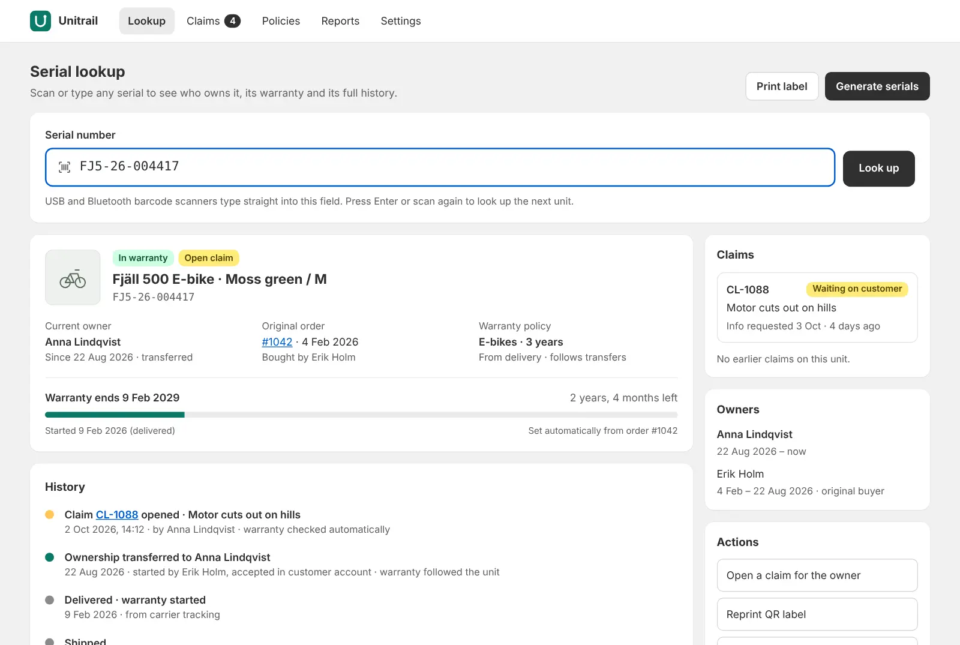Click the yellow dot beside Claim CL-1088 opened
This screenshot has width=960, height=645.
50,515
